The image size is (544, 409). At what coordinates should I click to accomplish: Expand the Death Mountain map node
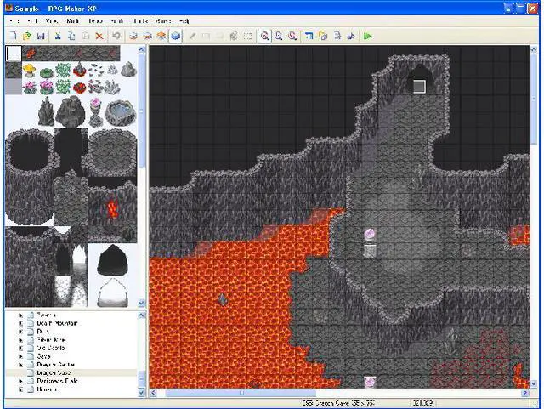pyautogui.click(x=20, y=323)
